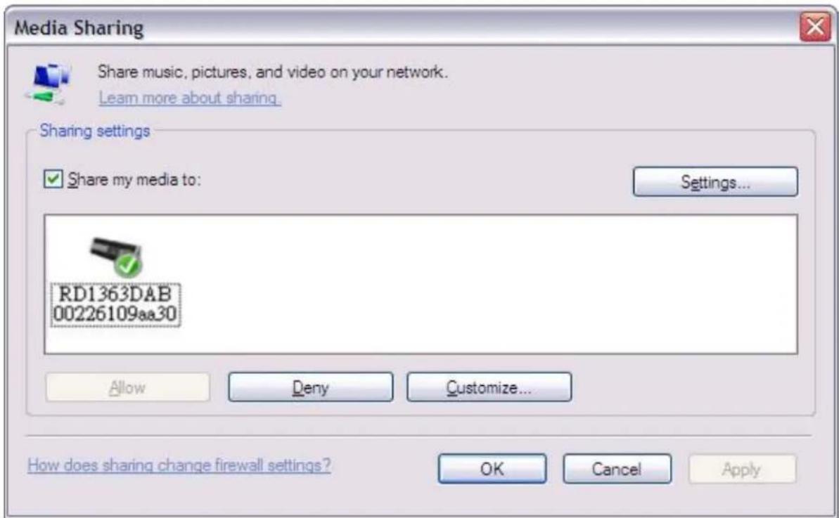Image resolution: width=839 pixels, height=518 pixels.
Task: Click the Share music, pictures, and video description
Action: 272,72
